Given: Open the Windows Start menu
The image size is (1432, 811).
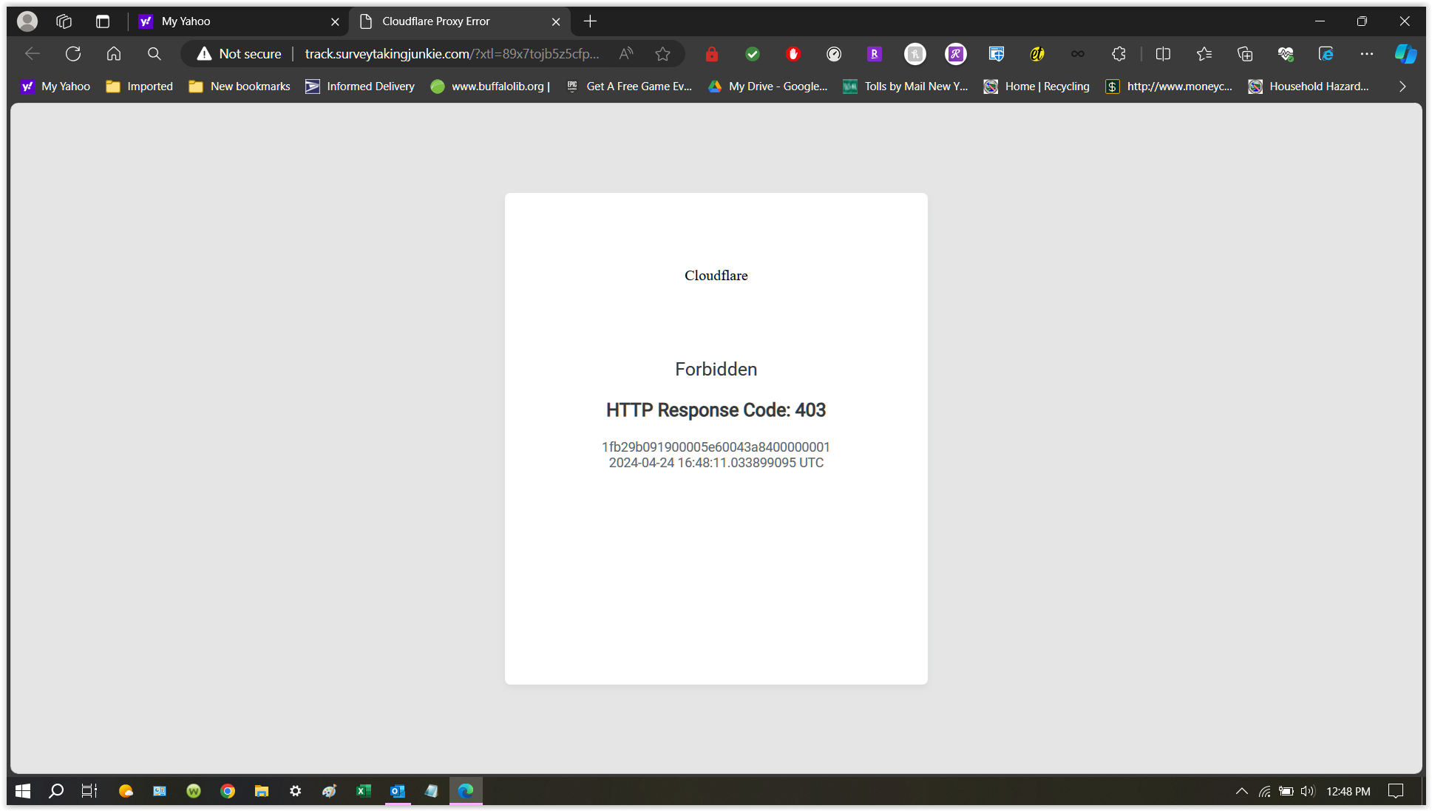Looking at the screenshot, I should coord(23,791).
